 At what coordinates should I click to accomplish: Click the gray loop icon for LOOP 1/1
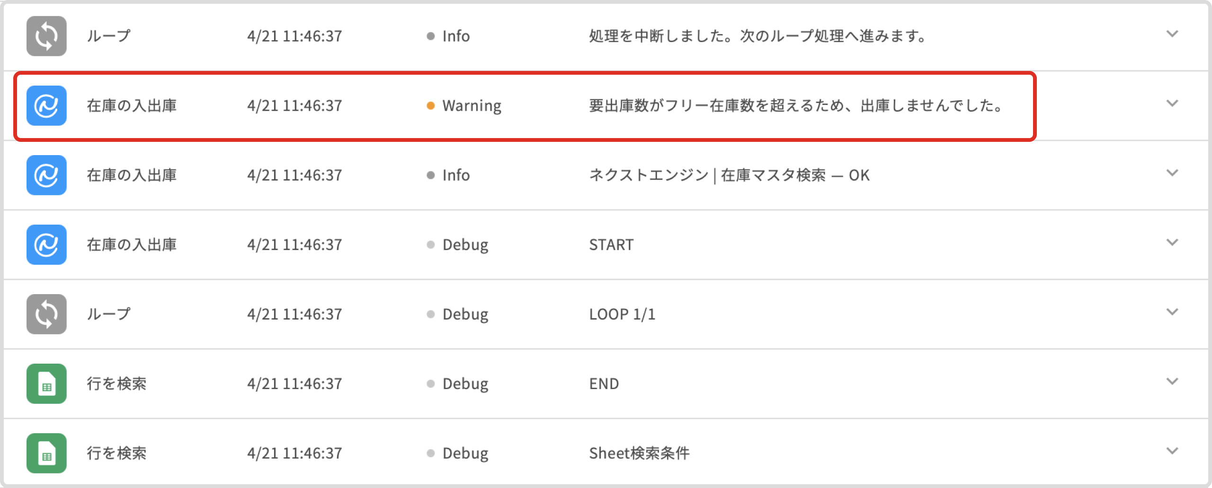point(46,314)
